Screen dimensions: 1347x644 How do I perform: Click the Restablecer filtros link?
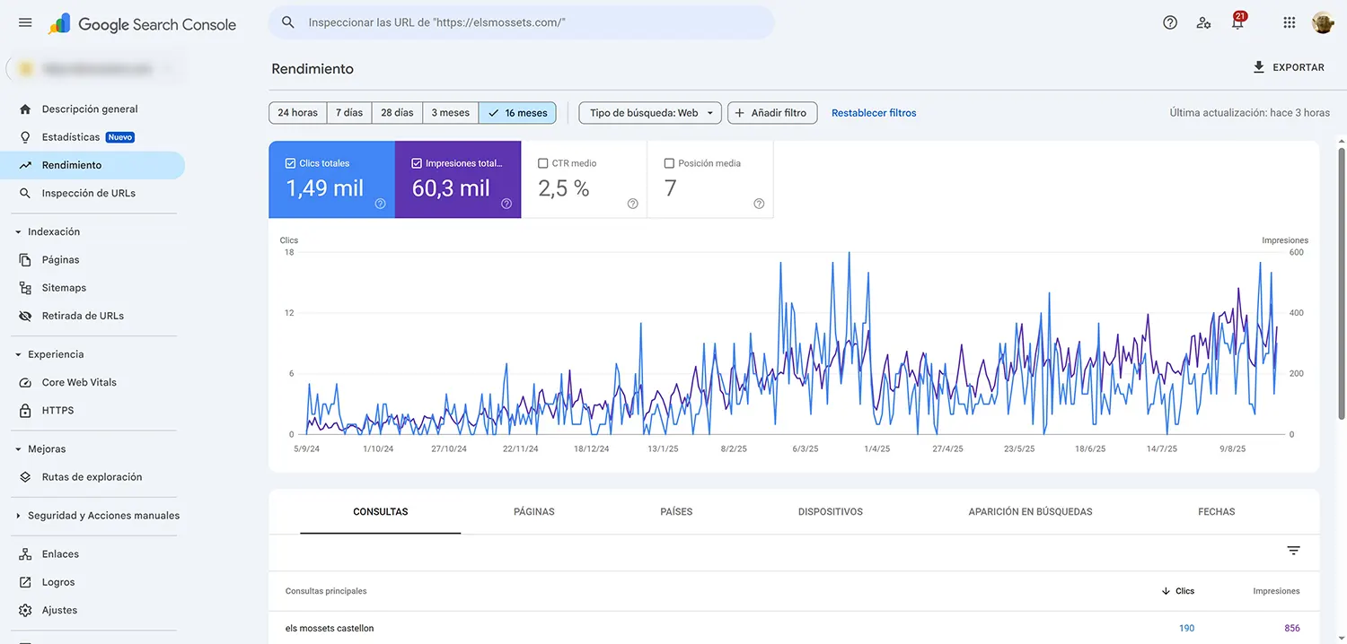coord(873,112)
